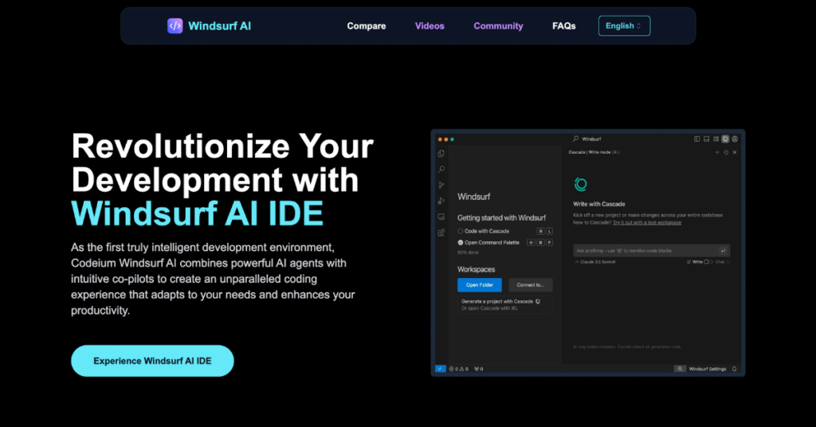This screenshot has width=816, height=427.
Task: Open the FAQs navigation item
Action: click(x=563, y=25)
